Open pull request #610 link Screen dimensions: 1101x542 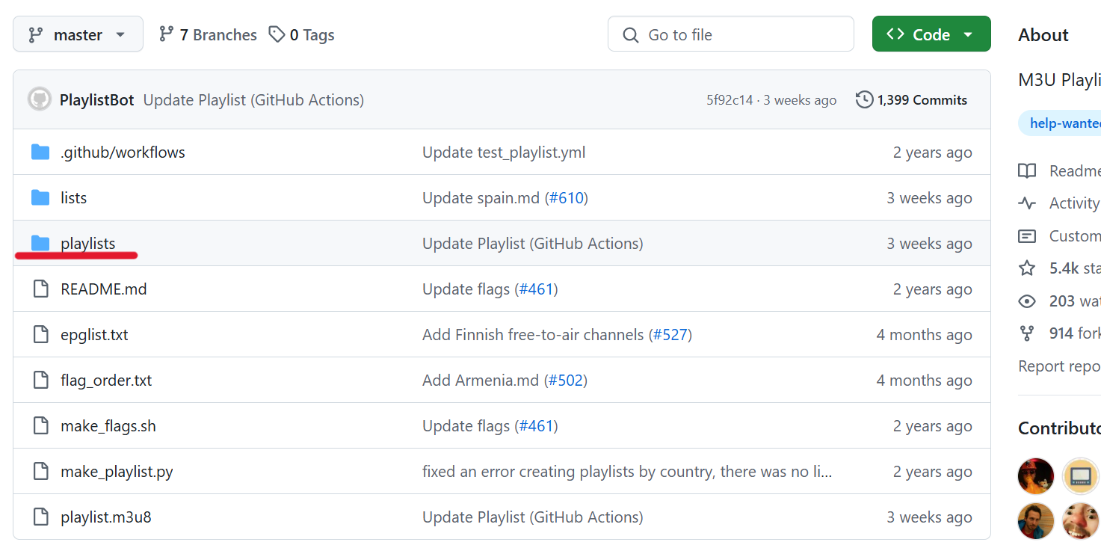(566, 198)
